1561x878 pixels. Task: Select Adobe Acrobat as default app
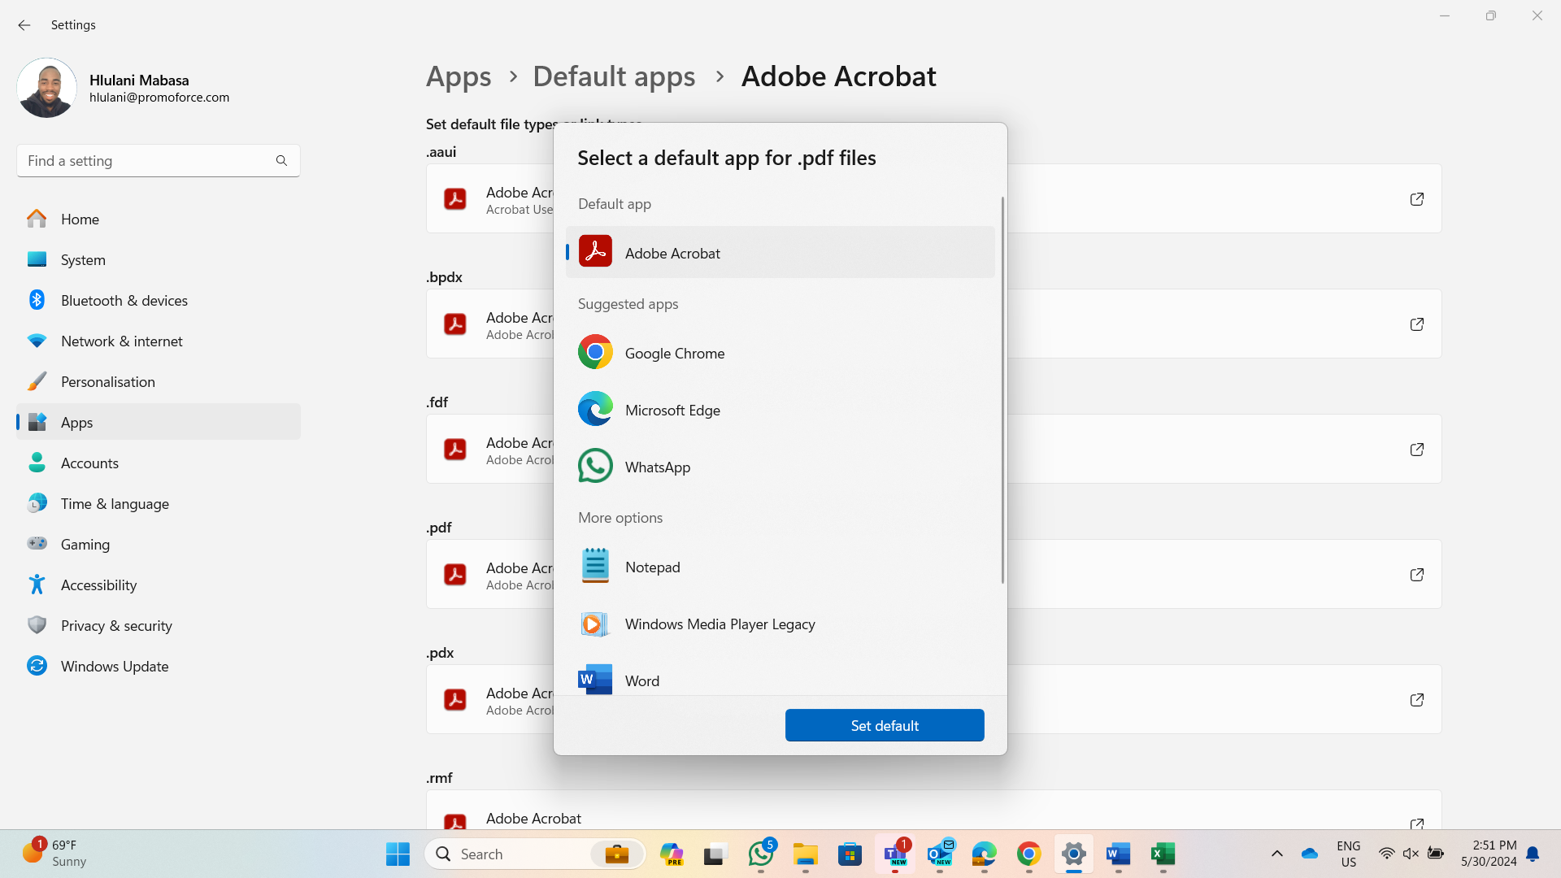tap(780, 253)
